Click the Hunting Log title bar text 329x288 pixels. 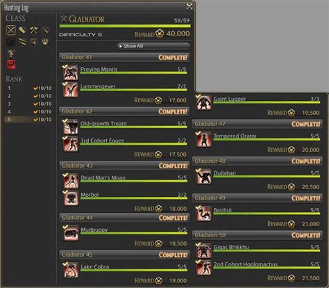16,8
